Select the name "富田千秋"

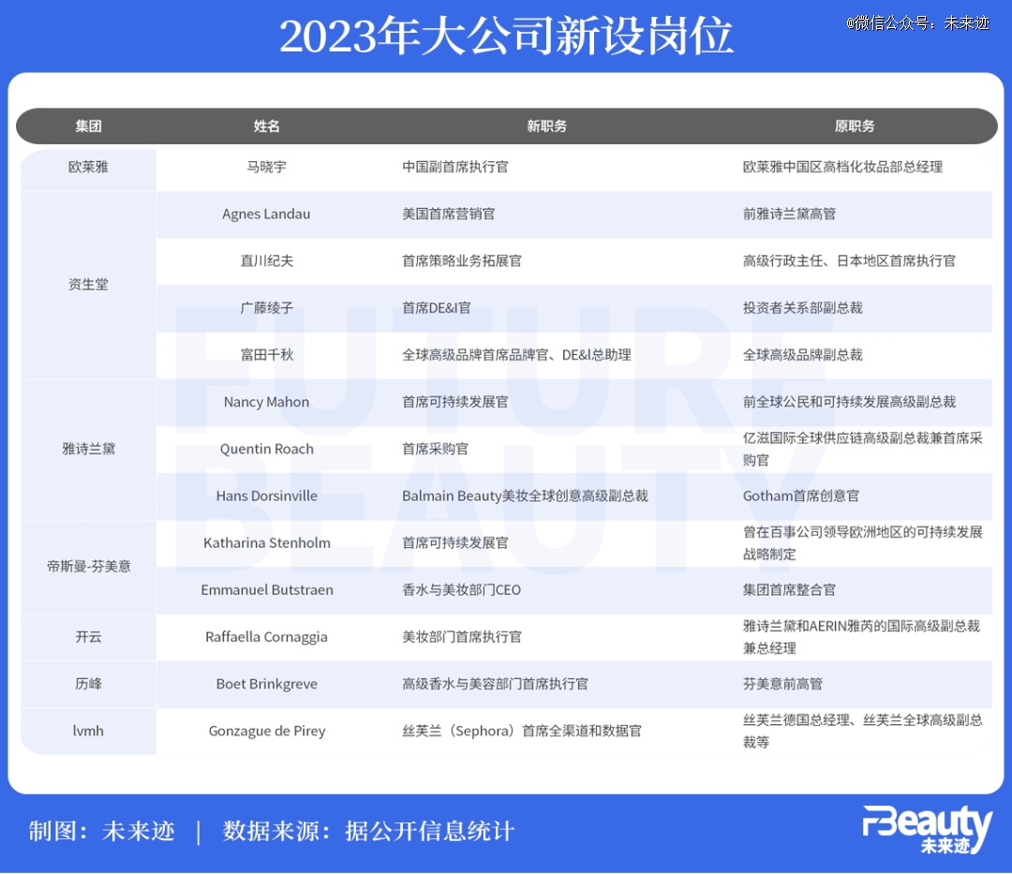[x=266, y=355]
